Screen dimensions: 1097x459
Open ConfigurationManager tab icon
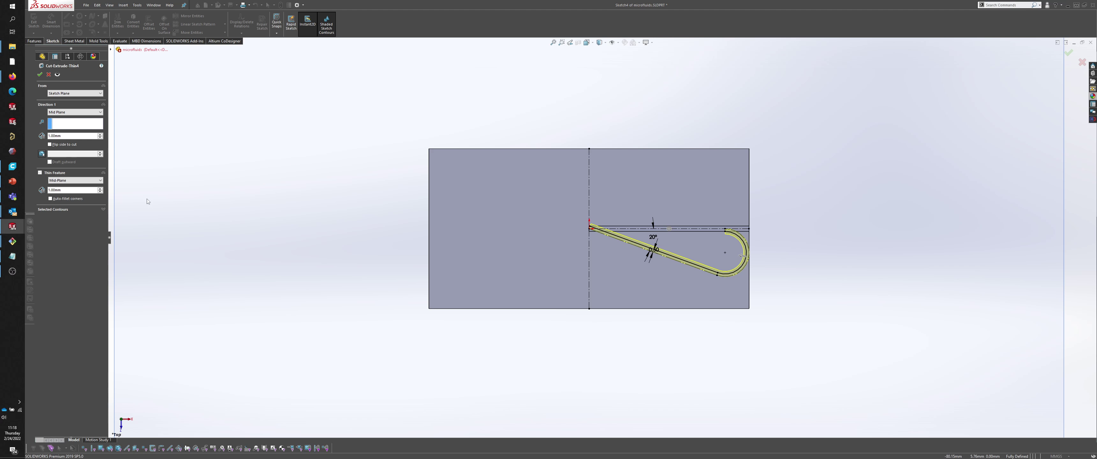[67, 56]
